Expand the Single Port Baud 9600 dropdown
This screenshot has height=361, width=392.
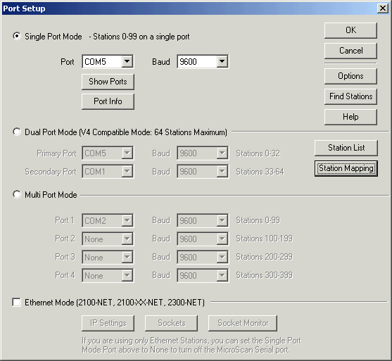point(222,61)
